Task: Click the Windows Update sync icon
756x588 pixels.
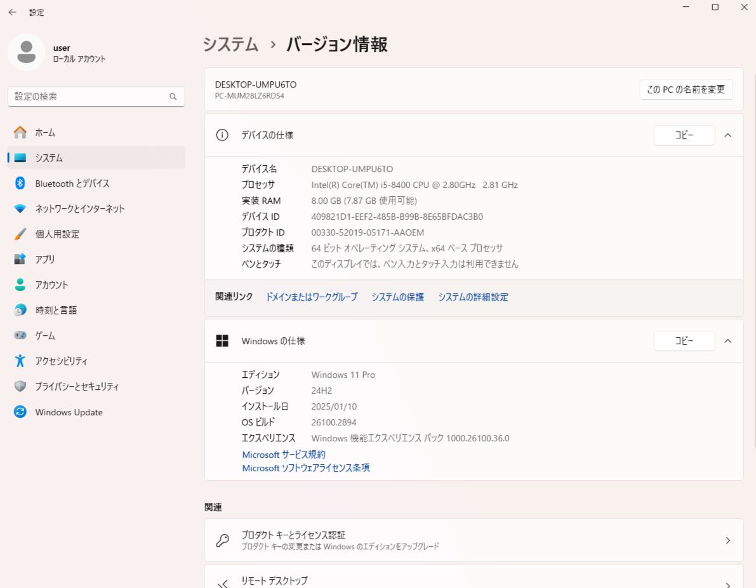Action: click(x=20, y=412)
